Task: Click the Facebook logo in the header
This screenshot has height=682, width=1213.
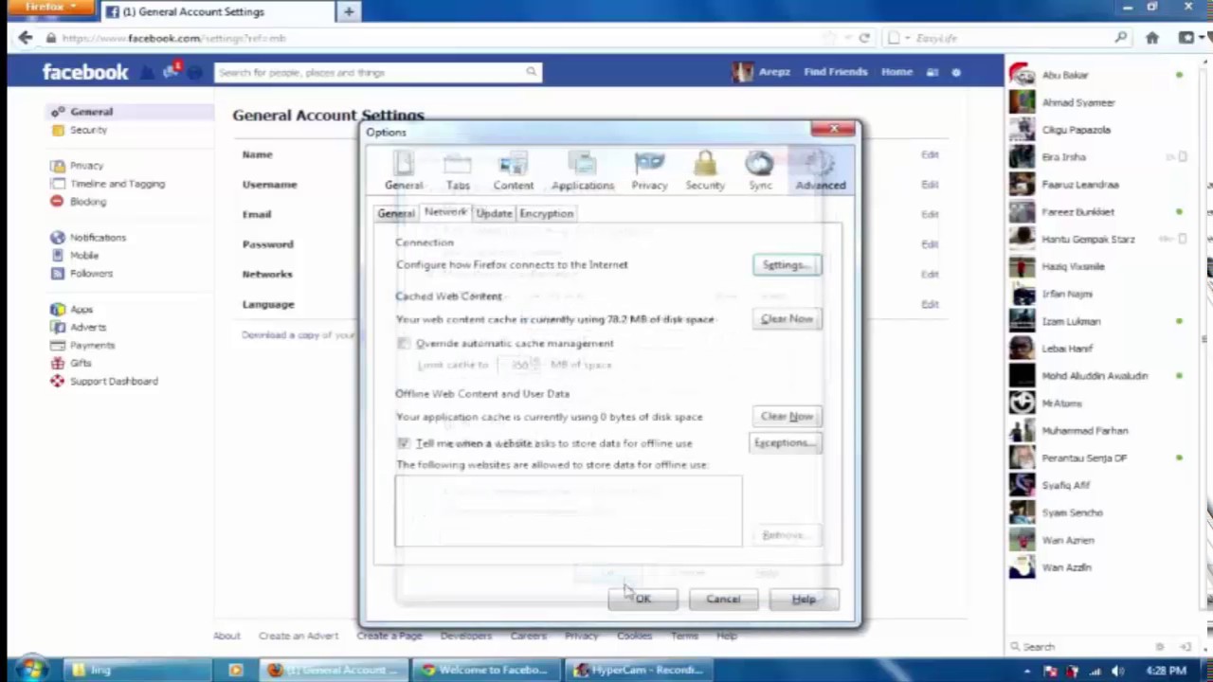Action: pos(85,72)
